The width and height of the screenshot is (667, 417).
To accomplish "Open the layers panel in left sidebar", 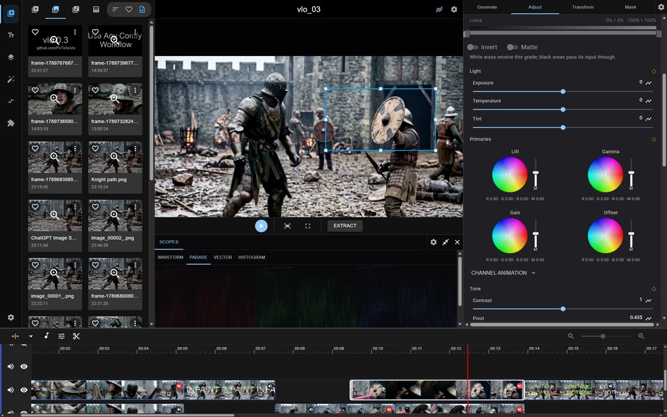I will pos(11,57).
